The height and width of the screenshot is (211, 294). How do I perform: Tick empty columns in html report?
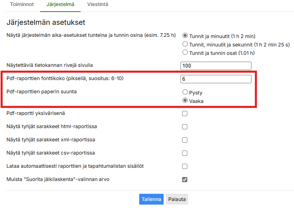click(x=185, y=127)
